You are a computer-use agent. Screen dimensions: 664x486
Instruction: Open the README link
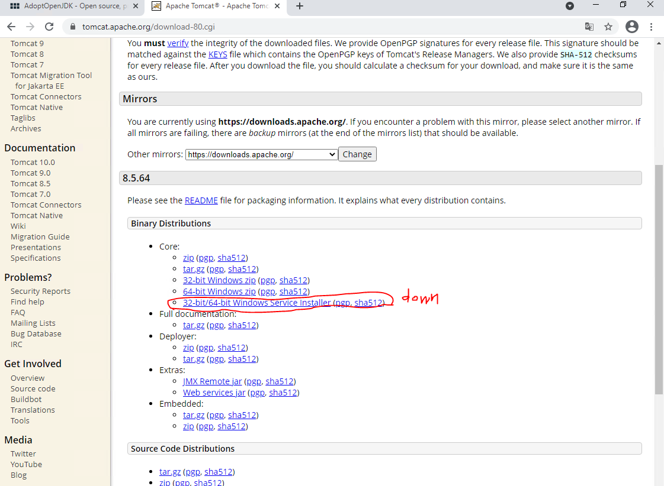pyautogui.click(x=201, y=200)
